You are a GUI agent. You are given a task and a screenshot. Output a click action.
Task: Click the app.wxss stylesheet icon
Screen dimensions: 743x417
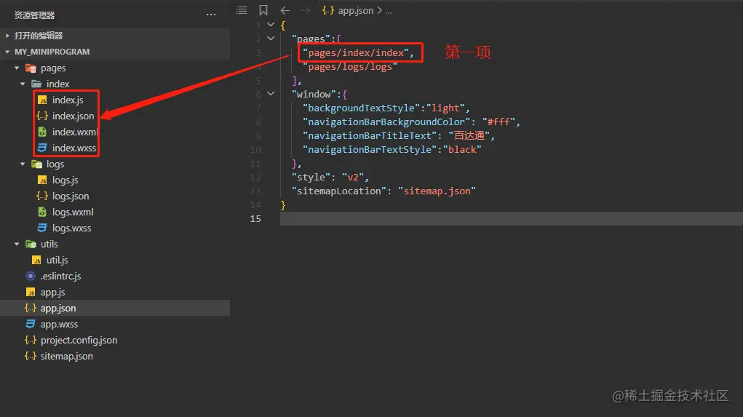point(31,324)
